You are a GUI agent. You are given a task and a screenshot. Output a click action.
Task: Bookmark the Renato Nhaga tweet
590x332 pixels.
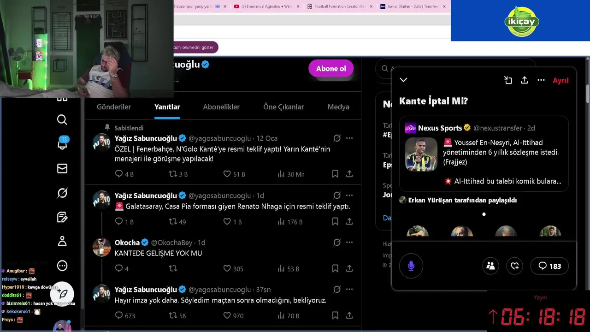click(335, 222)
